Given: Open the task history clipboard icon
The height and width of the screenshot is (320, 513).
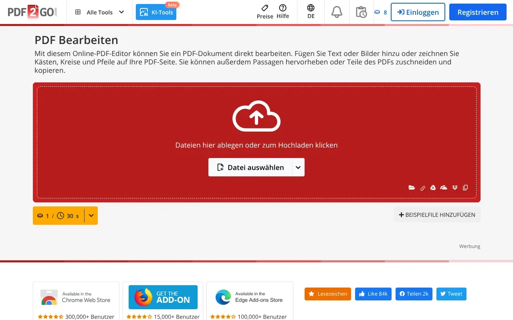Looking at the screenshot, I should pos(361,12).
